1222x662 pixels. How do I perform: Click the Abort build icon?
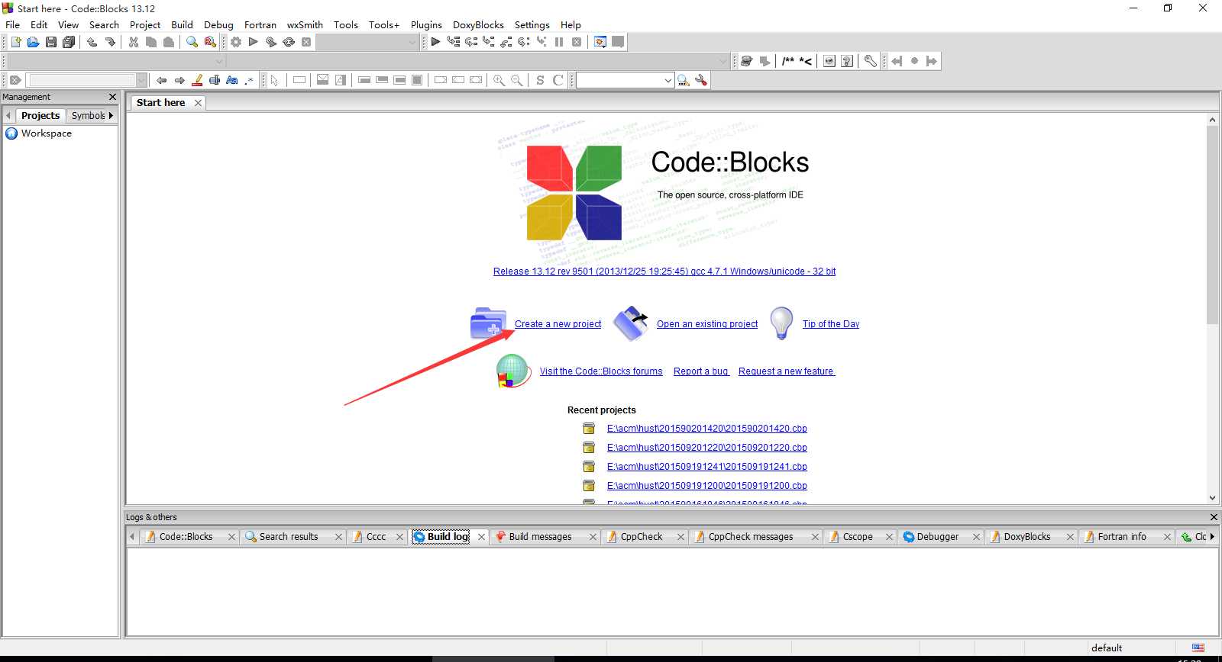point(306,42)
